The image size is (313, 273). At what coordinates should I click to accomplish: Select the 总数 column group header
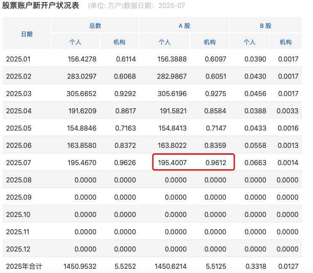click(95, 26)
